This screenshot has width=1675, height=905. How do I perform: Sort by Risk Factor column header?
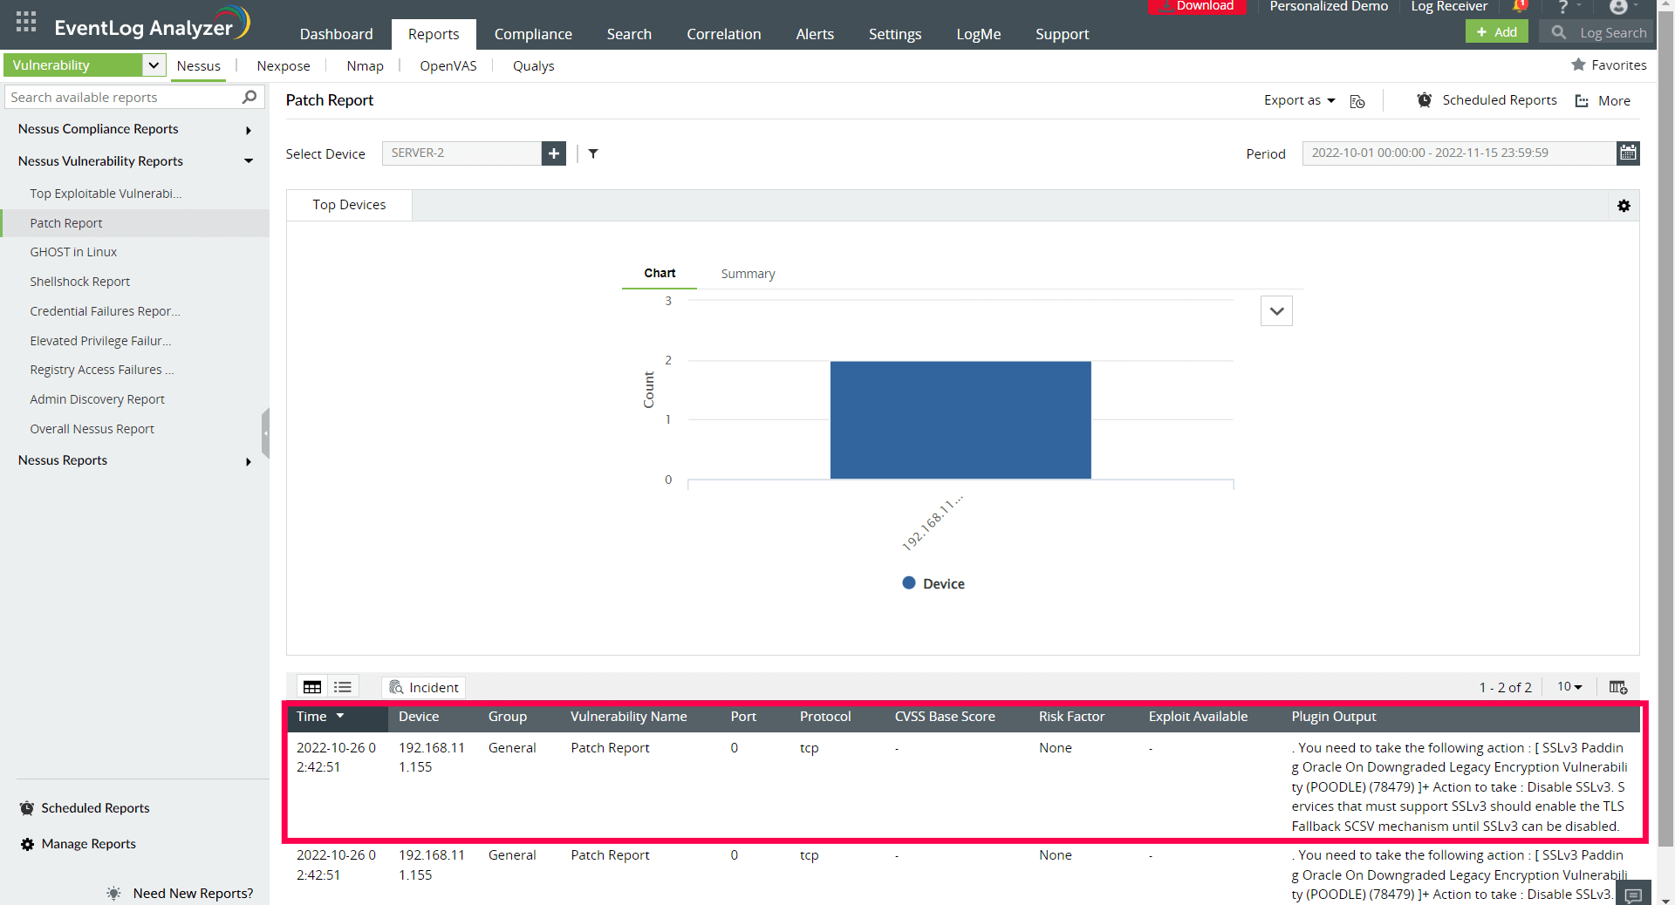[x=1071, y=717]
